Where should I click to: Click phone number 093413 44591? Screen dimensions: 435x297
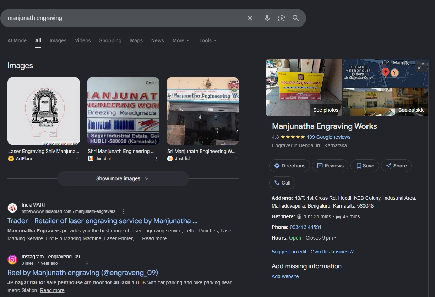306,227
